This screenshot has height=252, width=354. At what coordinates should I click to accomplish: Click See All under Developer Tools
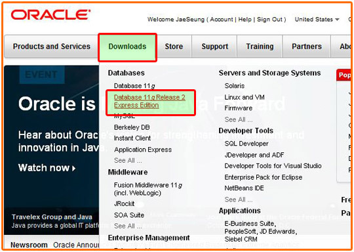coord(239,199)
